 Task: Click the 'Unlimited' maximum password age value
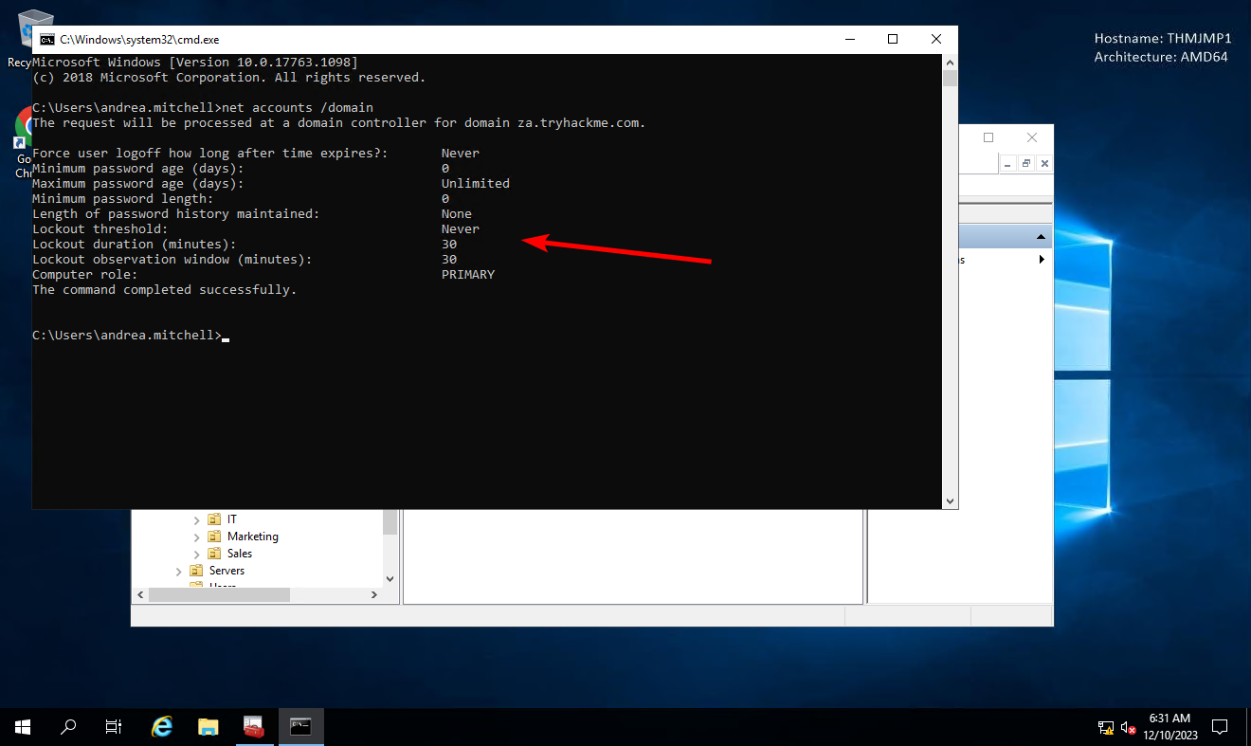tap(476, 184)
